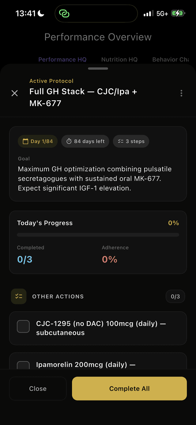Tap the timer icon in days left chip
The width and height of the screenshot is (196, 425).
click(69, 141)
